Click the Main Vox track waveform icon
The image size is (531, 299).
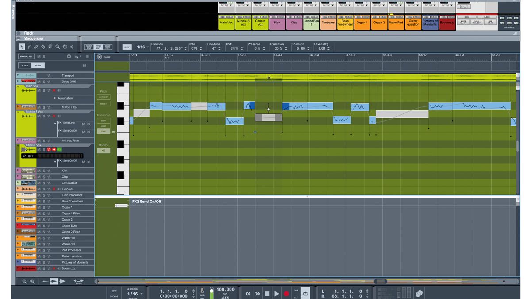pyautogui.click(x=28, y=90)
